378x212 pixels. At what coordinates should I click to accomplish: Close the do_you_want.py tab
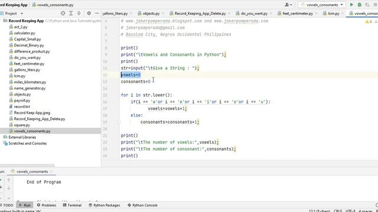[271, 14]
